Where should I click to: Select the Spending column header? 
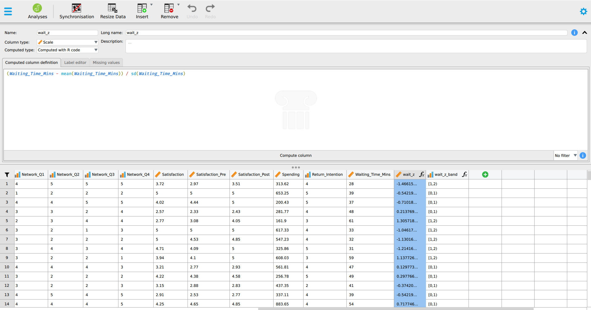[288, 174]
